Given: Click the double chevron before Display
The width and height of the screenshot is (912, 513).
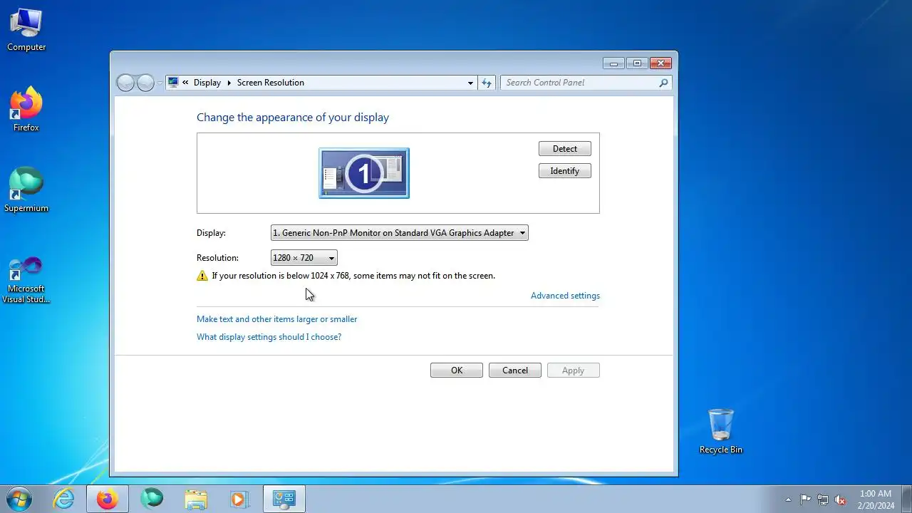Looking at the screenshot, I should (185, 83).
